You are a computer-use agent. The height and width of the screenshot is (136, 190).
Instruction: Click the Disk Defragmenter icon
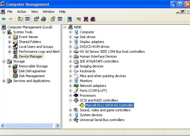pyautogui.click(x=15, y=71)
